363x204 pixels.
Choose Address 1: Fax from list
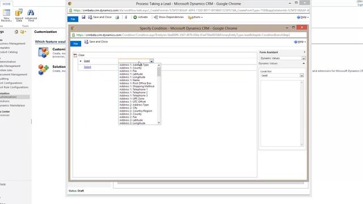coord(128,71)
